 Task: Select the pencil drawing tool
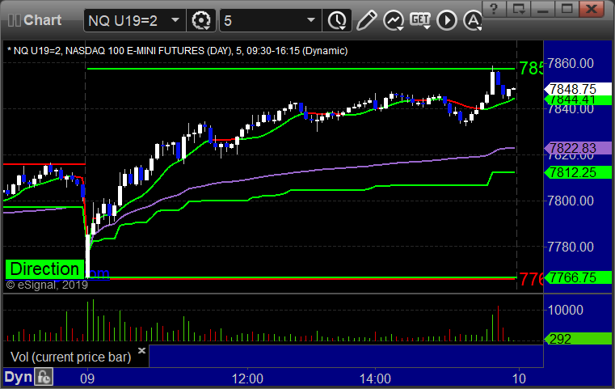point(366,20)
